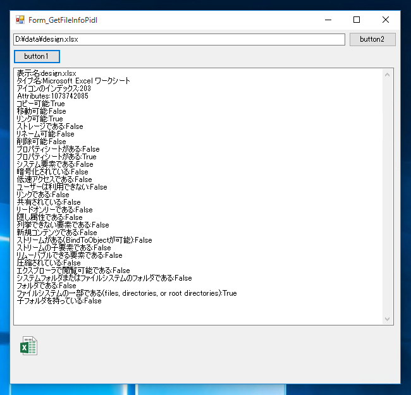Screen dimensions: 411x395
Task: Click the '隠し属性である:False' line
Action: pyautogui.click(x=49, y=217)
